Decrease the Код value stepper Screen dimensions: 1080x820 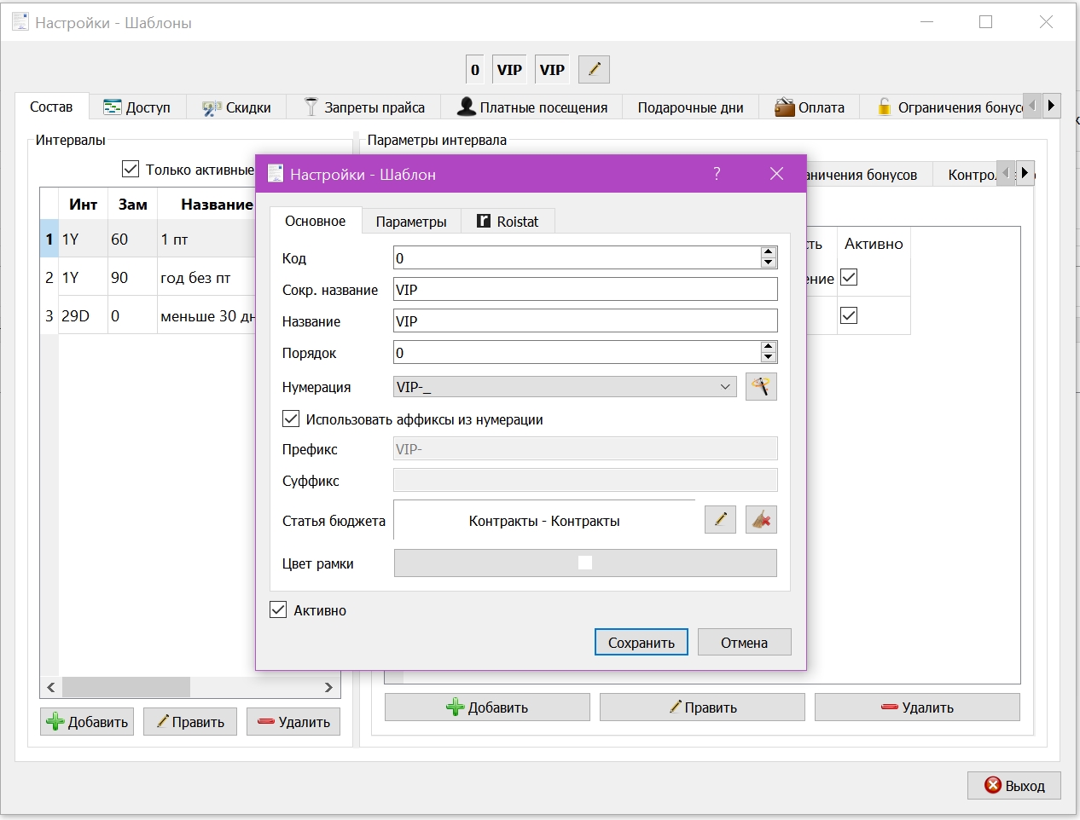(x=769, y=263)
